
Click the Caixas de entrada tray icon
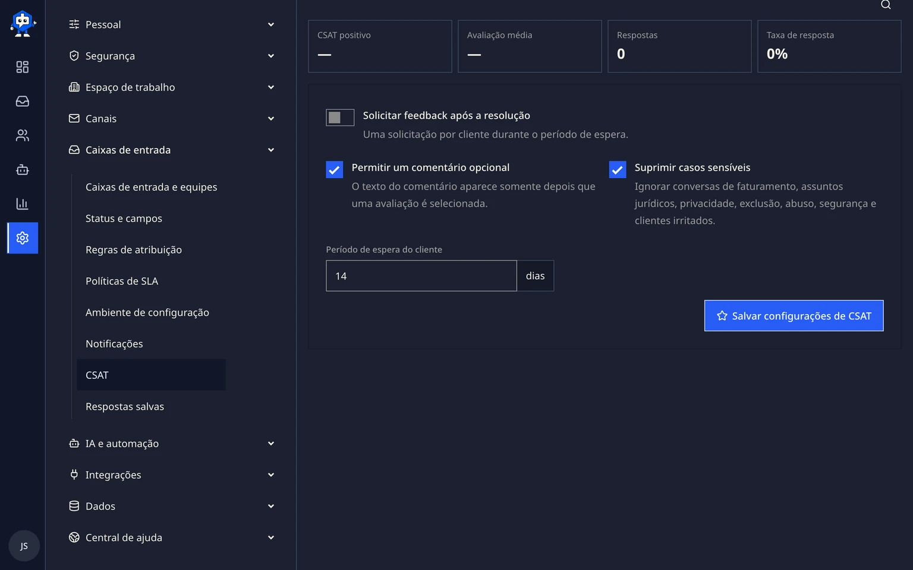[74, 150]
